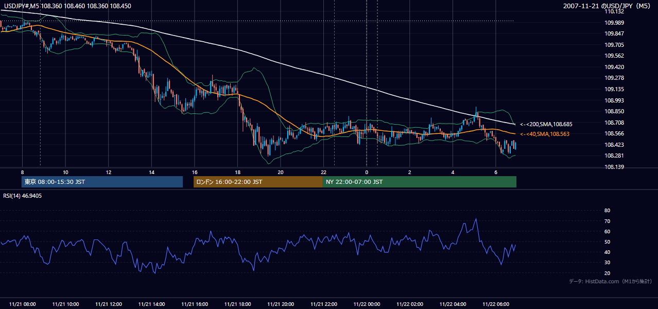Click the 11/21 12:00 bottom time label

tap(109, 304)
